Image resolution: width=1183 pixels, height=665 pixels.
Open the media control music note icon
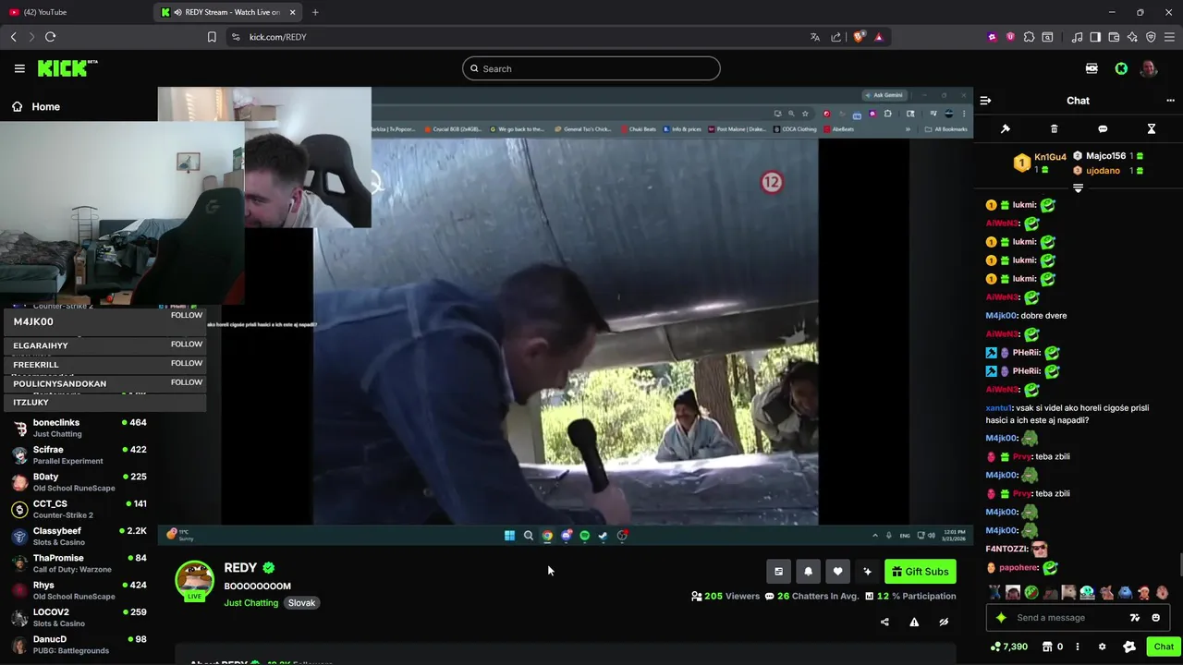tap(1077, 37)
